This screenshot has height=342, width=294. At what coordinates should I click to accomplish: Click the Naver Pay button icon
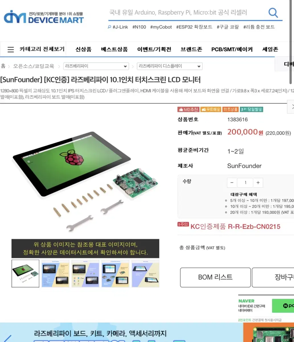(283, 306)
